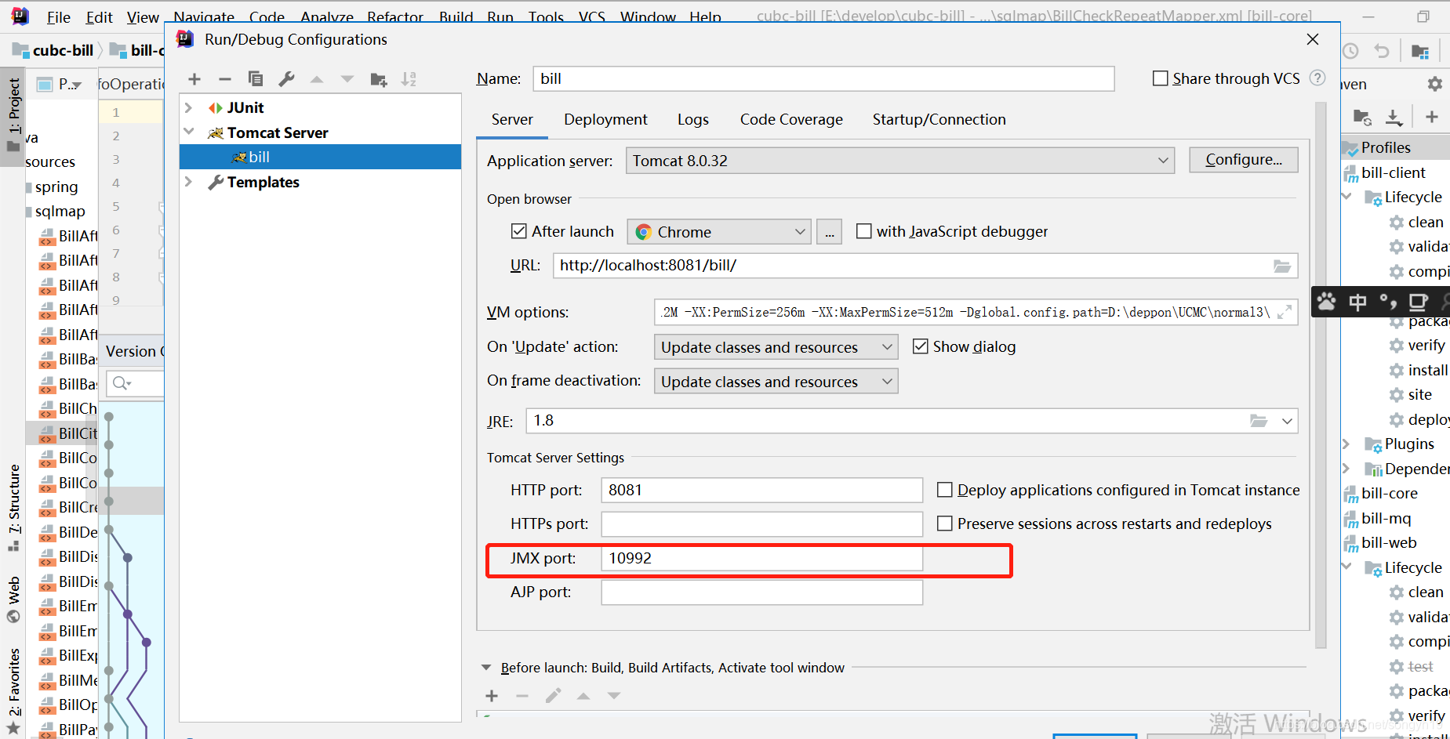Image resolution: width=1450 pixels, height=739 pixels.
Task: Switch to the Logs tab
Action: point(693,119)
